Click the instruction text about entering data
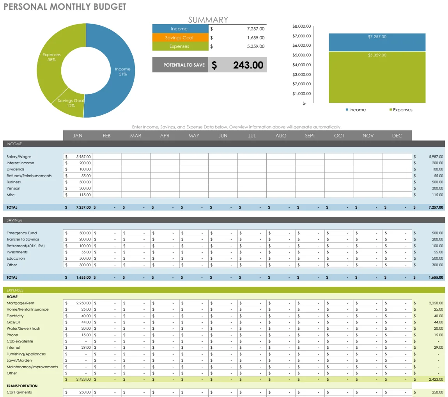Image resolution: width=448 pixels, height=397 pixels. pos(237,127)
